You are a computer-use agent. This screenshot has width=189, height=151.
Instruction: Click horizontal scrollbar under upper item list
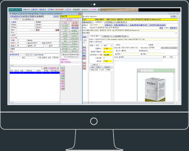point(35,65)
